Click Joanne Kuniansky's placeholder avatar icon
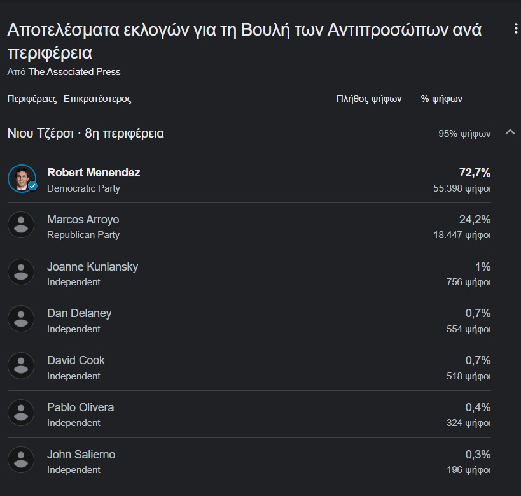Viewport: 521px width, 496px height. click(x=21, y=272)
